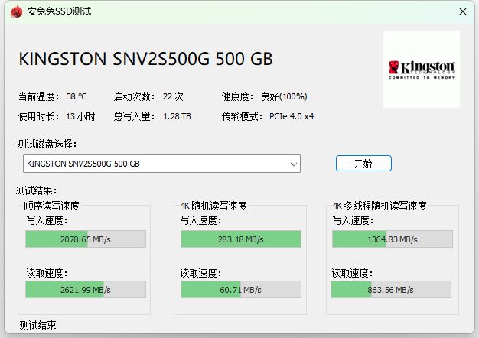The height and width of the screenshot is (338, 479).
Task: Click the sequential read bar showing 2621.99 MB/s
Action: pos(86,290)
